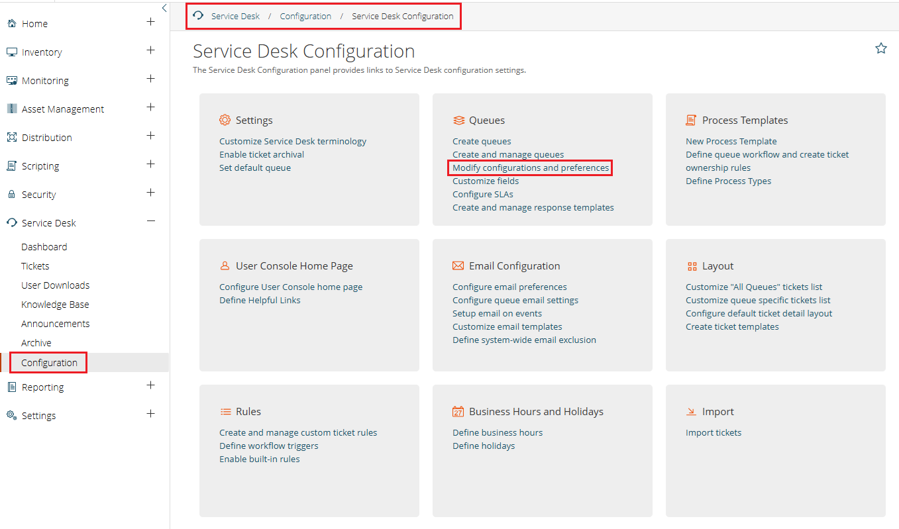The image size is (899, 529).
Task: Click the Import arrow icon
Action: (x=692, y=412)
